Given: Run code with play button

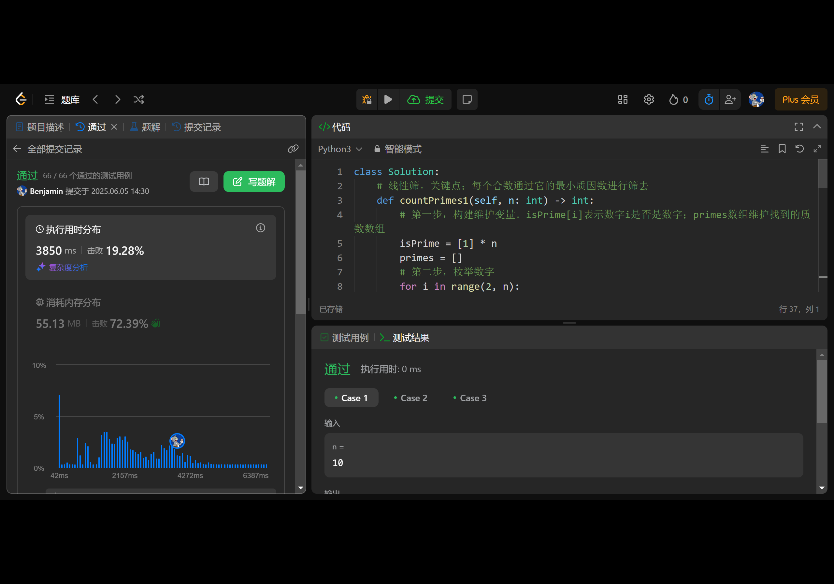Looking at the screenshot, I should [x=388, y=99].
